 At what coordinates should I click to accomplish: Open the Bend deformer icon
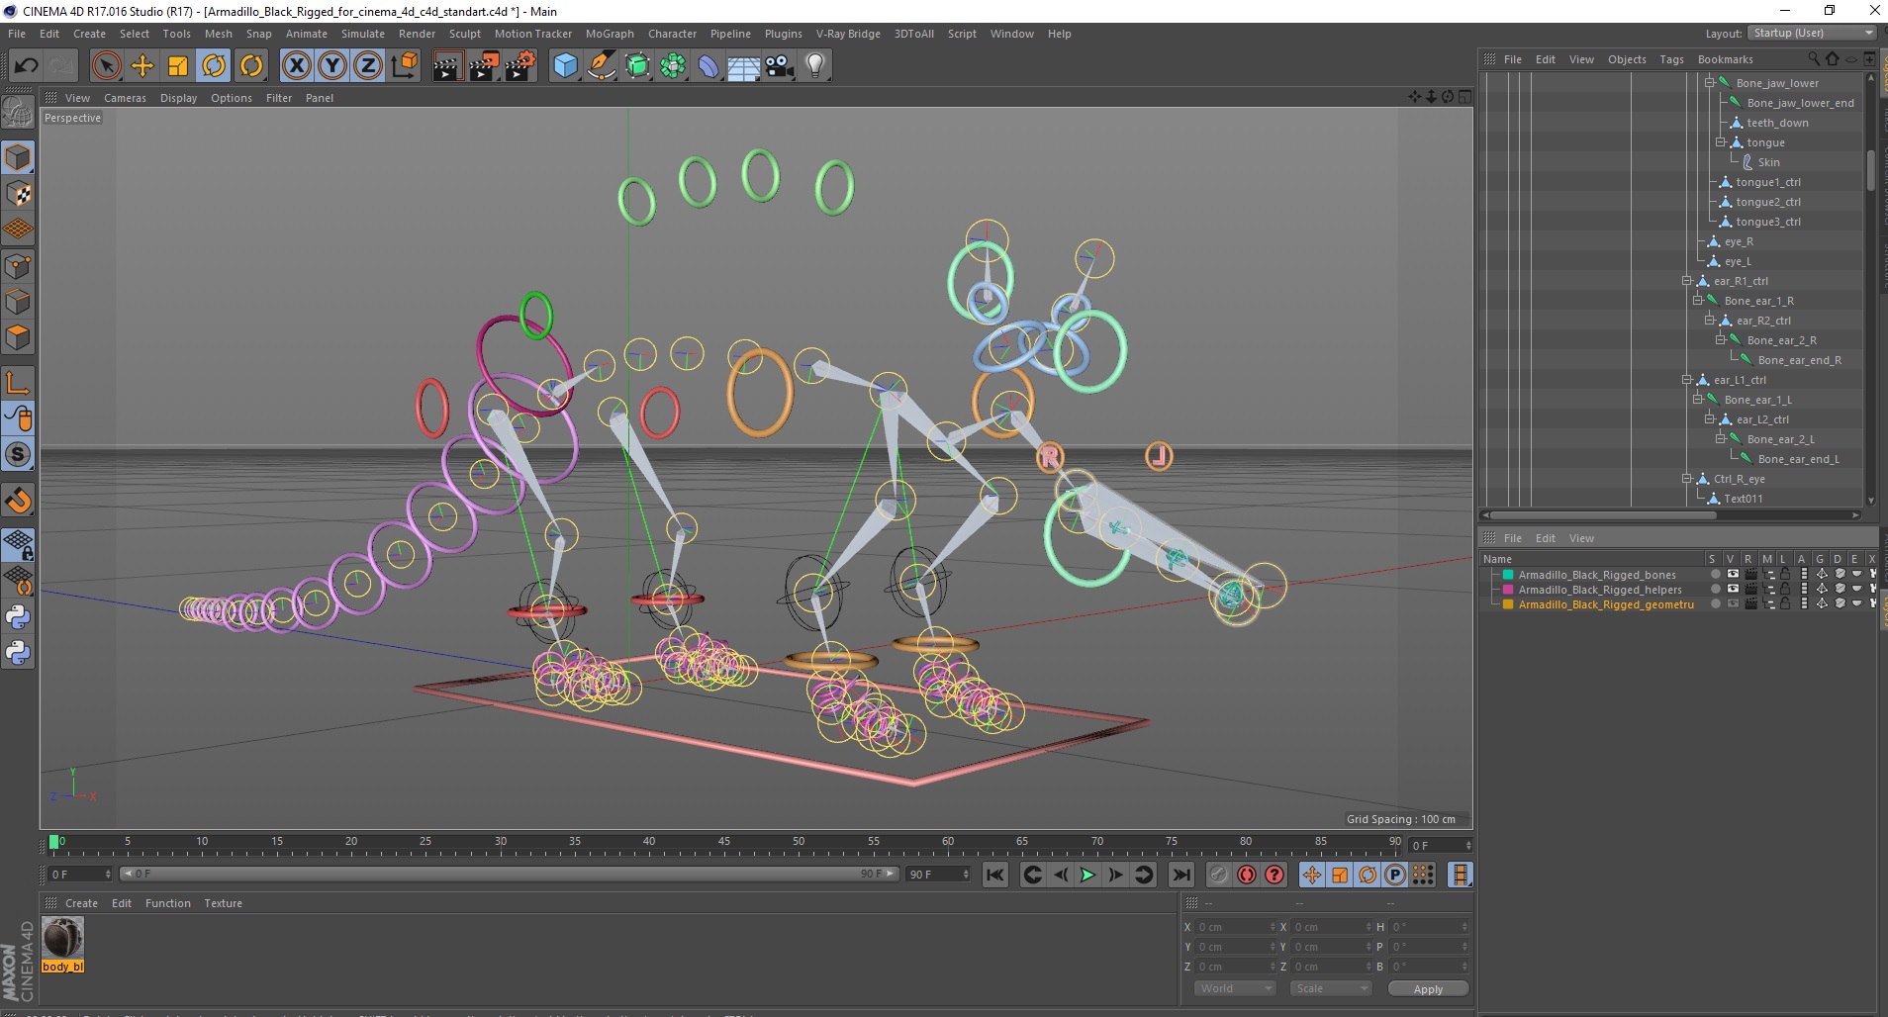coord(708,66)
